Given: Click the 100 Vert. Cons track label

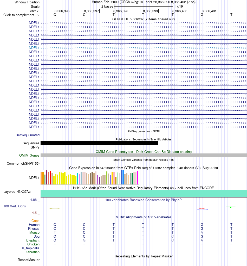Looking at the screenshot, I should click(15, 206).
